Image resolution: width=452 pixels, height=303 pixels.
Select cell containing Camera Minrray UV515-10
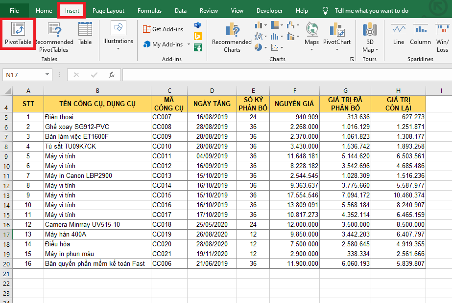[x=97, y=224]
